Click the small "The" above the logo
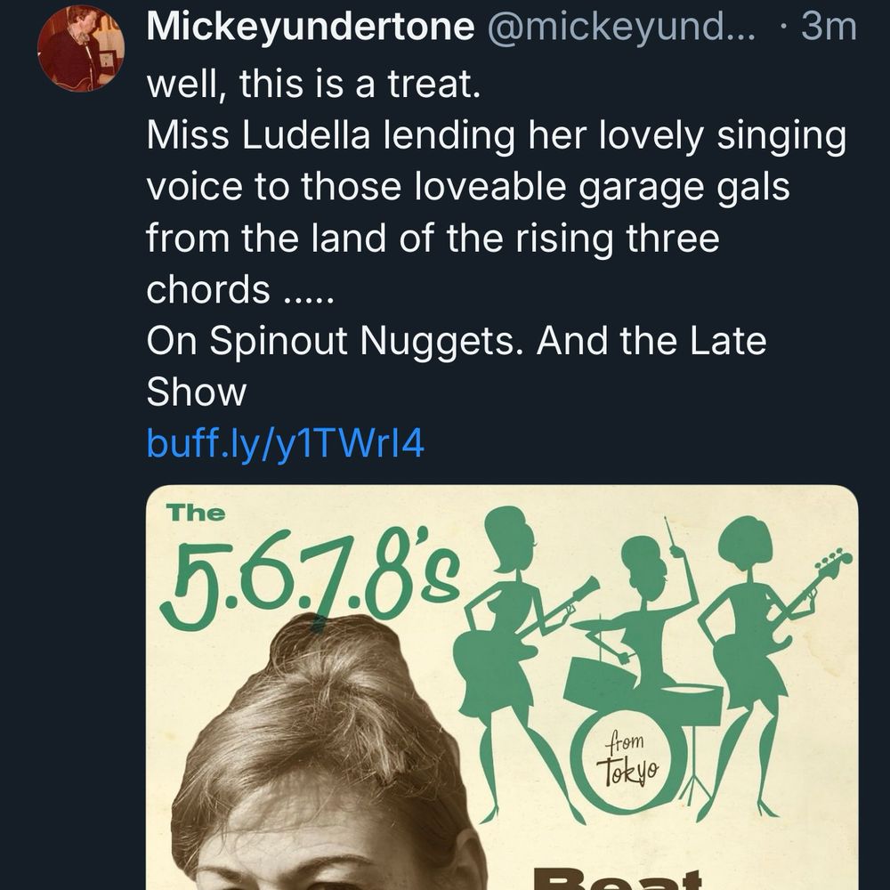Image resolution: width=890 pixels, height=890 pixels. 196,513
